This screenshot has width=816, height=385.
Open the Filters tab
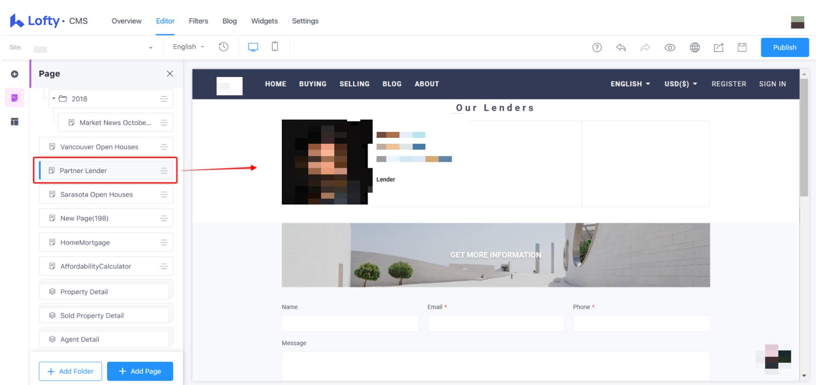point(198,21)
